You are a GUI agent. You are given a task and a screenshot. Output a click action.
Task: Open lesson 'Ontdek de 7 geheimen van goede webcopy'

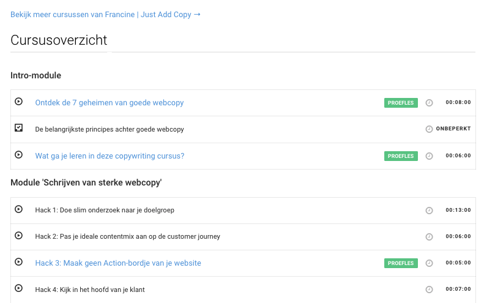pyautogui.click(x=110, y=103)
